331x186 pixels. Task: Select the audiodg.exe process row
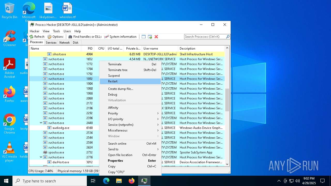coord(127,128)
